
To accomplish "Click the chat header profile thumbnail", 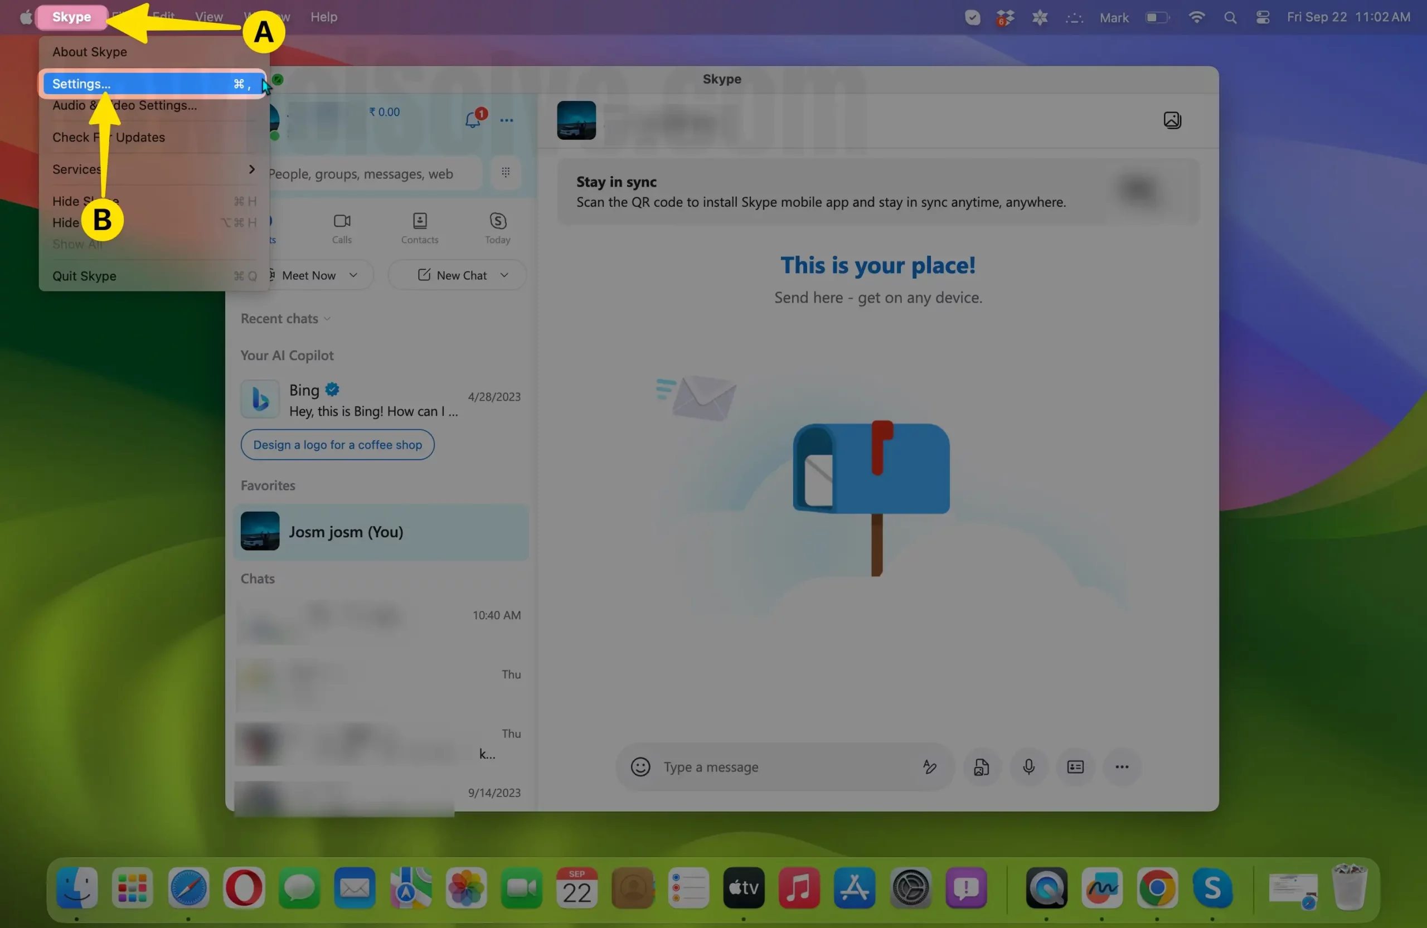I will pos(576,120).
